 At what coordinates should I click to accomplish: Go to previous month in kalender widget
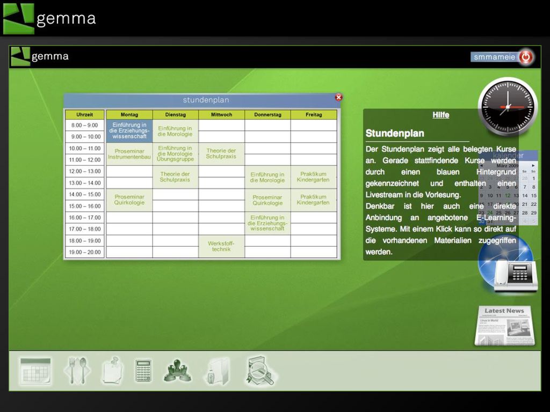[x=482, y=165]
